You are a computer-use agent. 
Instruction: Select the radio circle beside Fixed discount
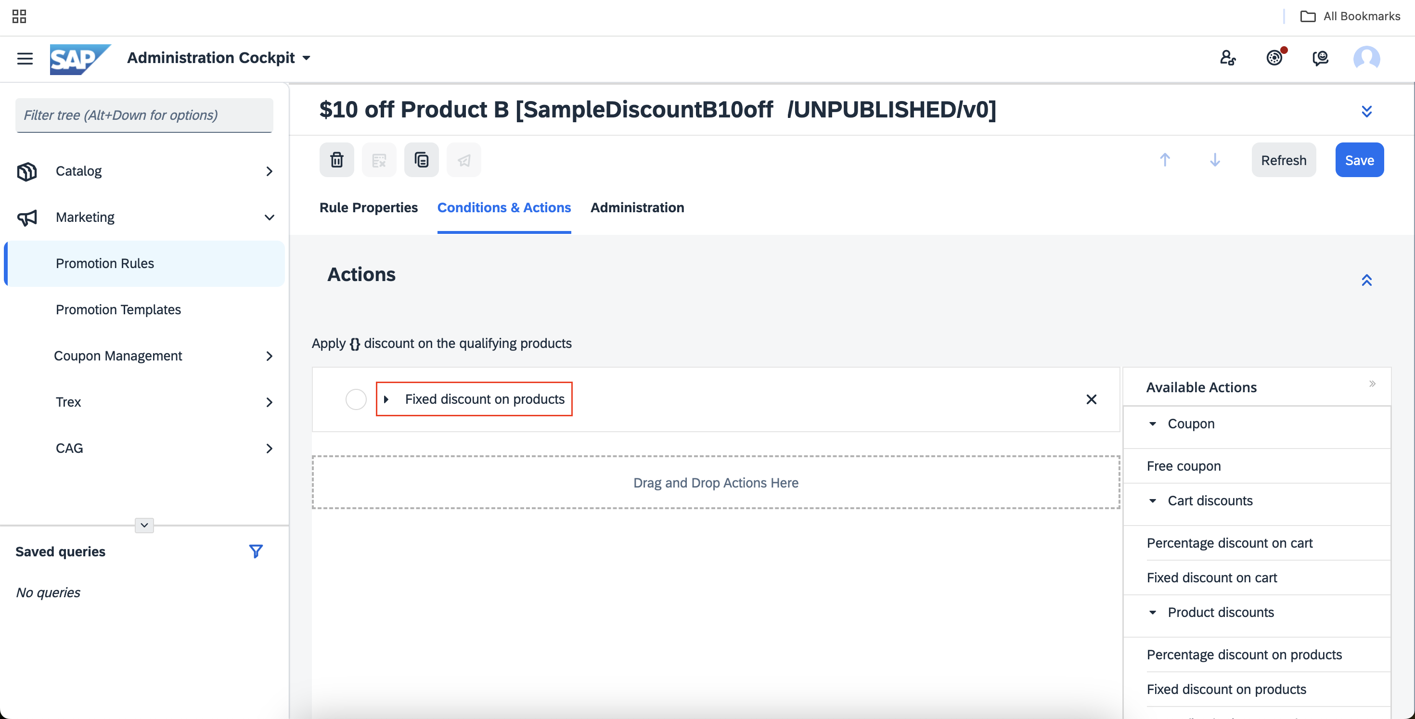click(356, 399)
